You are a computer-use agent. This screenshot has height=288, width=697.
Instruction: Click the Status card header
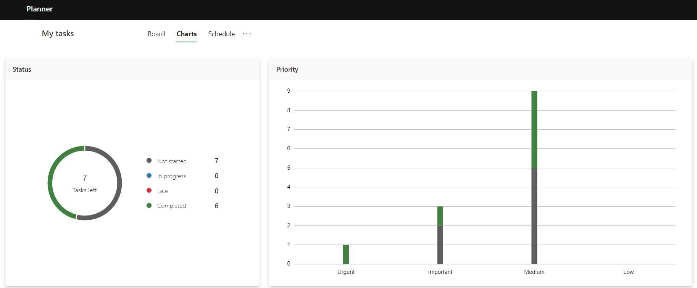click(132, 69)
